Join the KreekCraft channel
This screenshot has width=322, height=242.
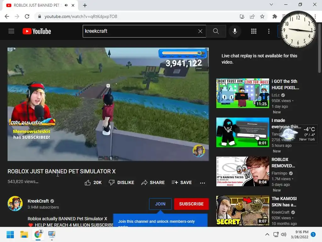click(160, 204)
